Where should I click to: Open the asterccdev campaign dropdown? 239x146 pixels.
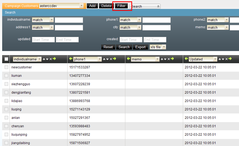click(x=81, y=6)
